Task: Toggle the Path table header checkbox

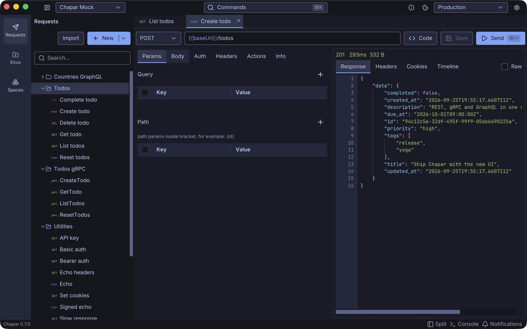Action: (145, 150)
